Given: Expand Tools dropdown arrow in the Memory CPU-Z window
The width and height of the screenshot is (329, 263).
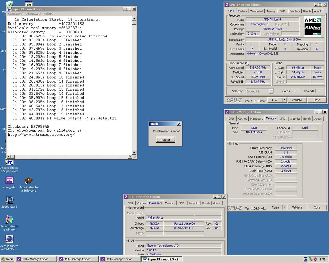Looking at the screenshot, I should pos(285,208).
